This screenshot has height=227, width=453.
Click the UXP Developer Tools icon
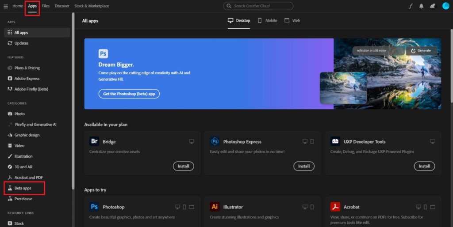[x=335, y=142]
